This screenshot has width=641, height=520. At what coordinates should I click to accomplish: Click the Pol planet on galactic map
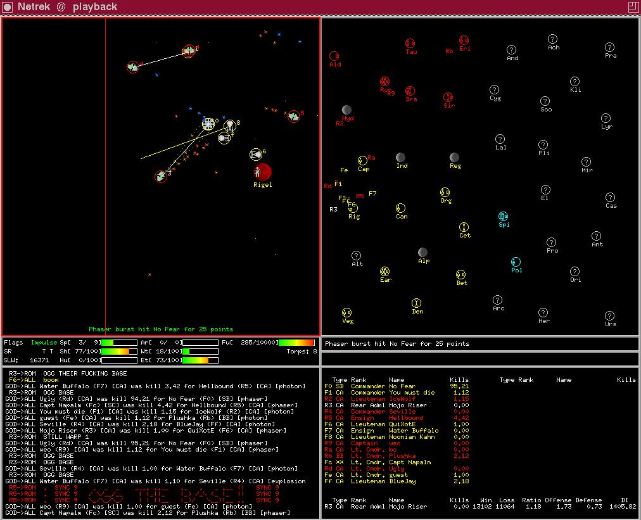click(x=516, y=262)
